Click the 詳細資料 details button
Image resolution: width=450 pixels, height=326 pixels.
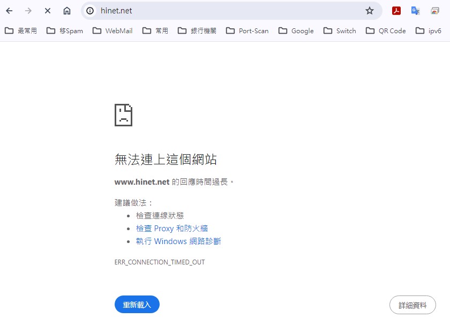(x=412, y=305)
